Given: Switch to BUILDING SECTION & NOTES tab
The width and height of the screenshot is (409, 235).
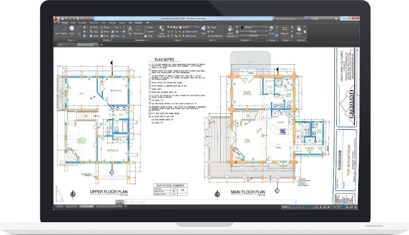Looking at the screenshot, I should point(109,206).
